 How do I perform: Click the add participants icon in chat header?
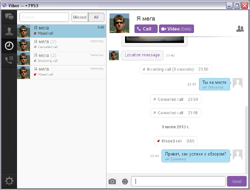240,28
